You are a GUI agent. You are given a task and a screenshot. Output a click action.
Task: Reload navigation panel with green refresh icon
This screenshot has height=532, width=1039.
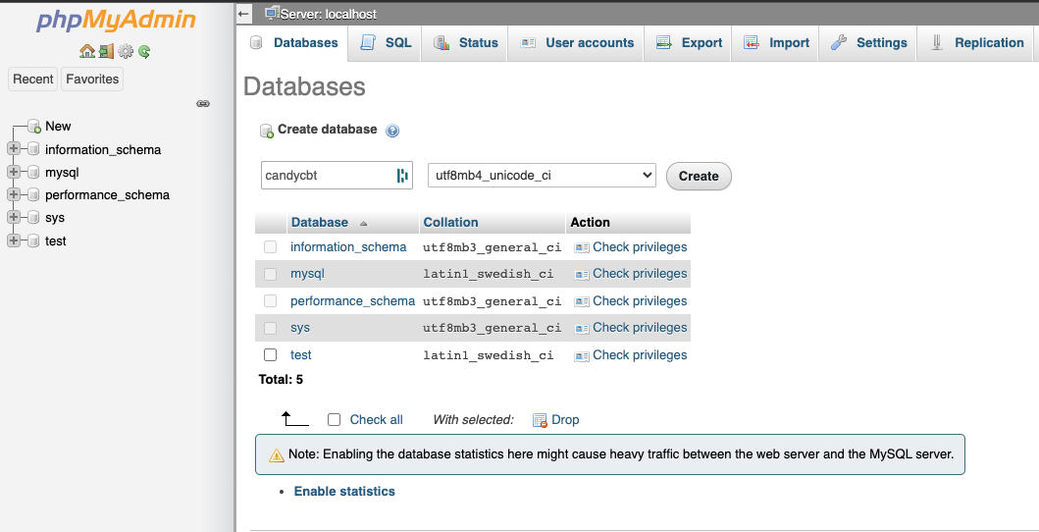click(144, 51)
